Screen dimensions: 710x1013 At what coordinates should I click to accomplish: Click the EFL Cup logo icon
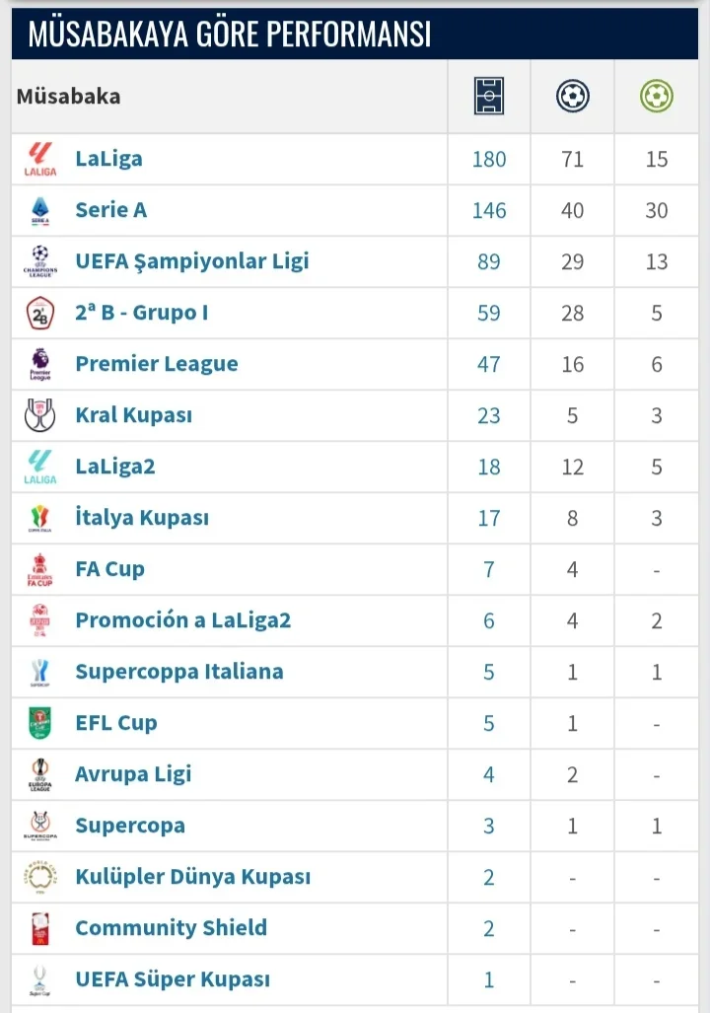coord(41,723)
